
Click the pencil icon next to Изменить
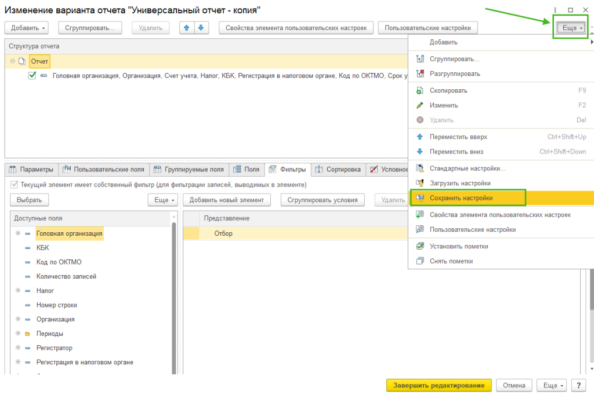pyautogui.click(x=421, y=105)
